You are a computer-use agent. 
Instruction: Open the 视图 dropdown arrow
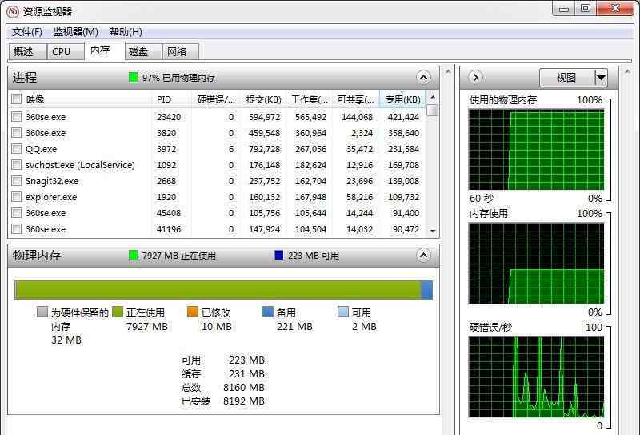(x=601, y=77)
